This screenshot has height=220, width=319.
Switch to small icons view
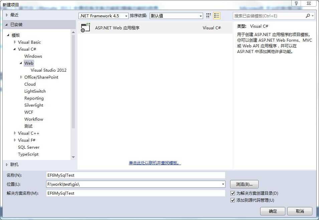coord(208,16)
